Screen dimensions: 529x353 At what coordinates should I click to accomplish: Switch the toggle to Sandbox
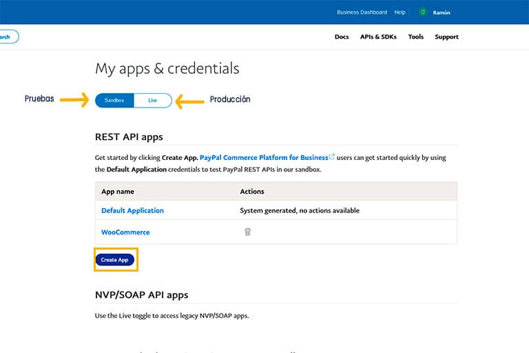coord(114,101)
